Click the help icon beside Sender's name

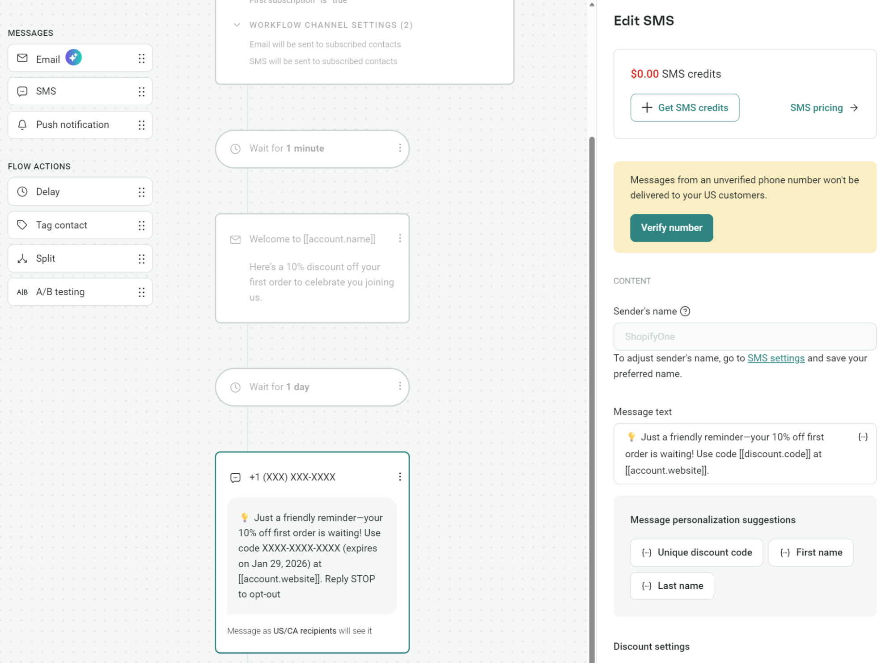click(x=685, y=311)
